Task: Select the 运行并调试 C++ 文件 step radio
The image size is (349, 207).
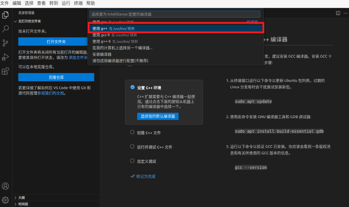Action: [132, 146]
